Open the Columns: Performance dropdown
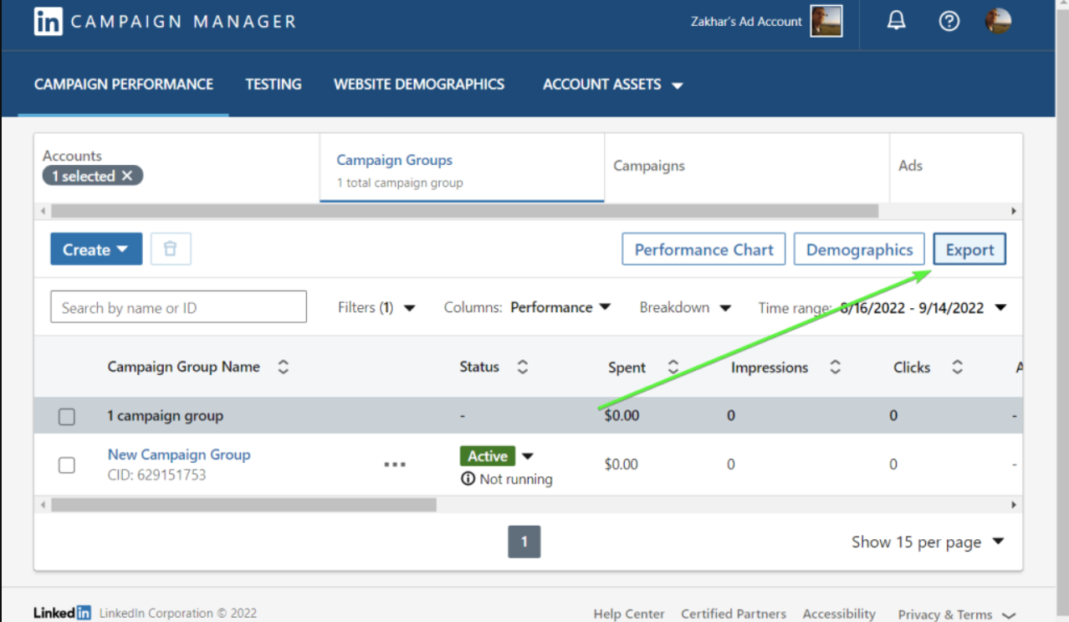 click(528, 307)
